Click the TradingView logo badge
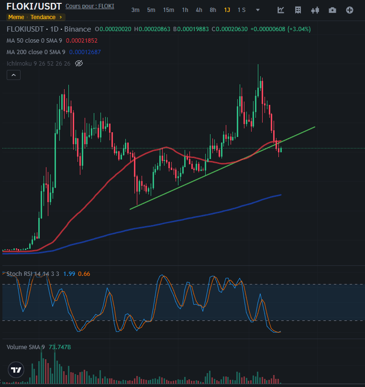 [16, 370]
